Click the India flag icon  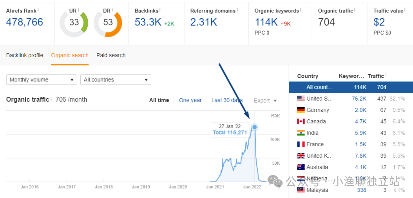click(x=301, y=133)
